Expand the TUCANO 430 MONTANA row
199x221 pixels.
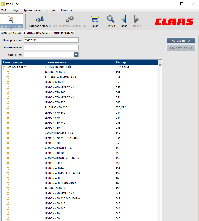[8, 77]
